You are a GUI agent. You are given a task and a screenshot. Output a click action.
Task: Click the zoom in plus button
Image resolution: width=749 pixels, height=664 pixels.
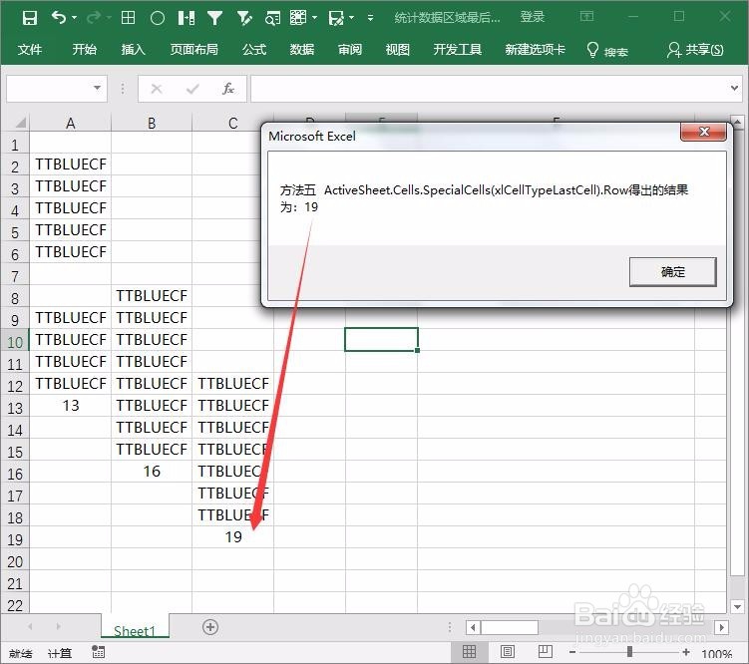coord(686,652)
